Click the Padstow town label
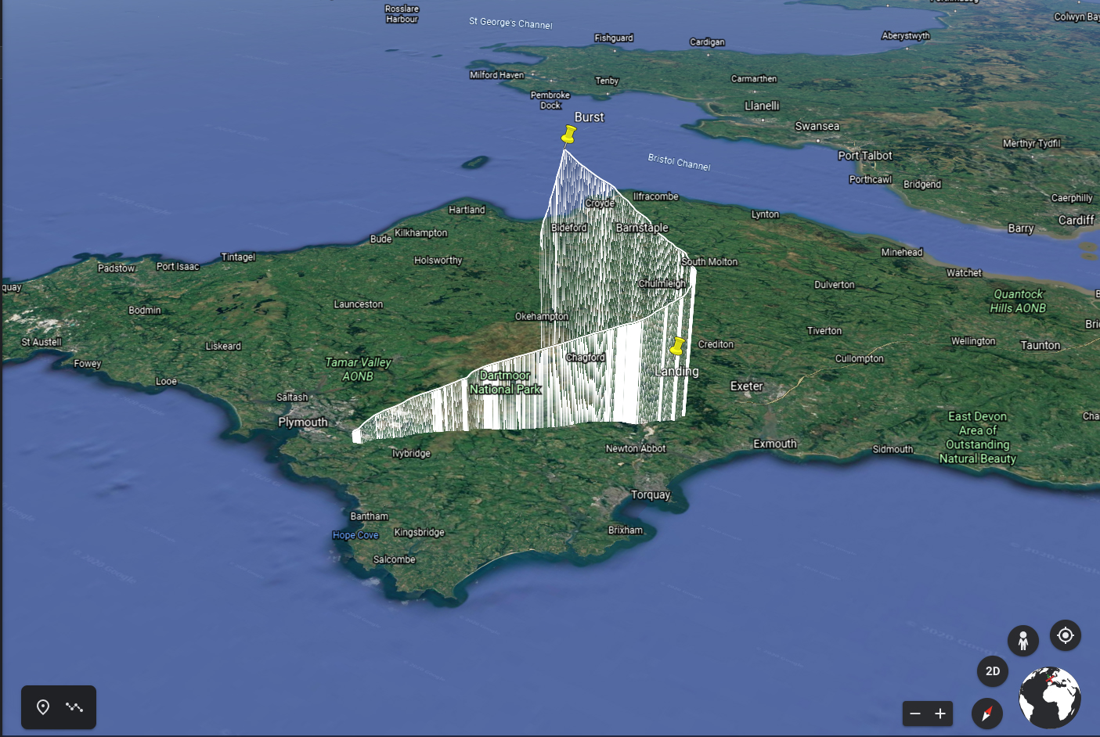Image resolution: width=1100 pixels, height=737 pixels. [x=117, y=268]
